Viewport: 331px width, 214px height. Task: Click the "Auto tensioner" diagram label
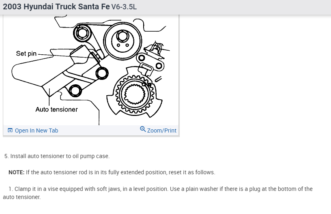(56, 109)
